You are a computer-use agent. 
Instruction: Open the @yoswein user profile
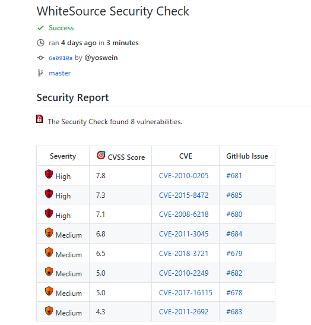(101, 58)
